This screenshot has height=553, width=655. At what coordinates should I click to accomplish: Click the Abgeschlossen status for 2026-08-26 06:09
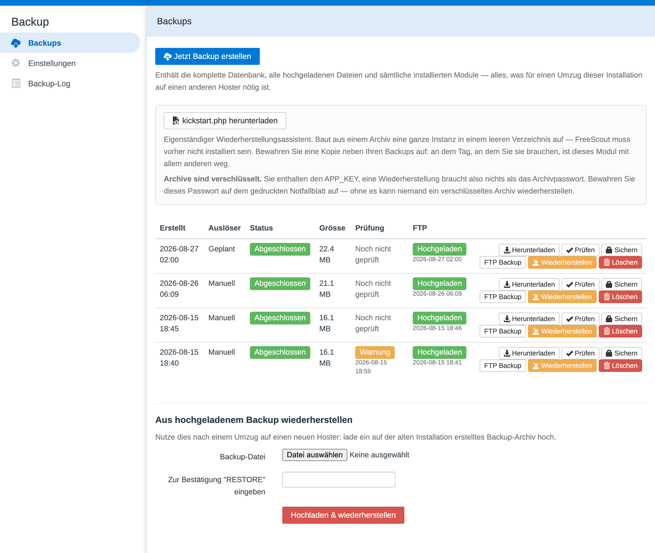point(280,283)
